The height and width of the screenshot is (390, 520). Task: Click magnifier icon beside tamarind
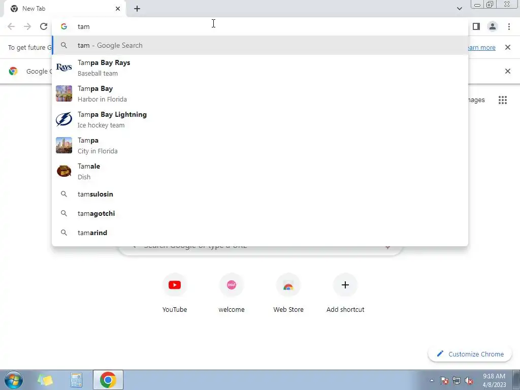tap(64, 233)
